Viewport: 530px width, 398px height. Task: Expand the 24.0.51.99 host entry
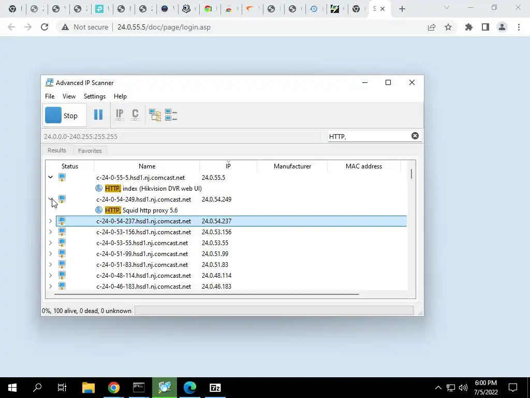point(50,253)
